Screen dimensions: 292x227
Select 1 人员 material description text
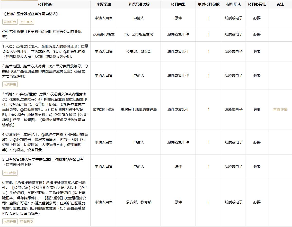[45, 51]
